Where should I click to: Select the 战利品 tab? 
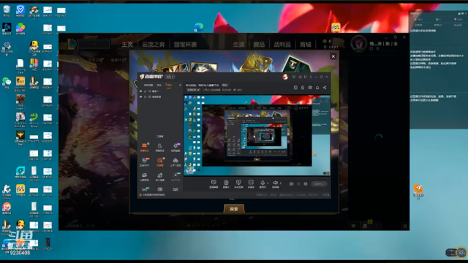coord(282,45)
